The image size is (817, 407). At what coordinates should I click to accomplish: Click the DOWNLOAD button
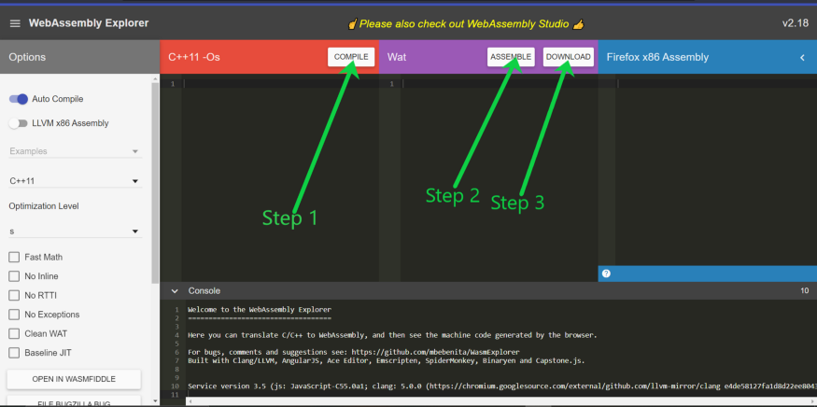point(569,57)
